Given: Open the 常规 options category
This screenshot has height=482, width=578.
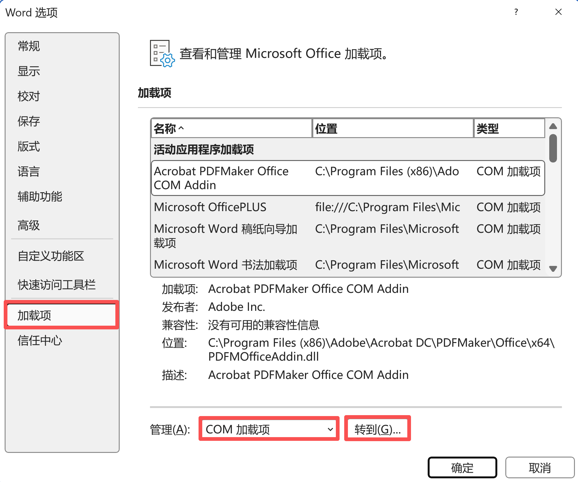Looking at the screenshot, I should point(29,46).
